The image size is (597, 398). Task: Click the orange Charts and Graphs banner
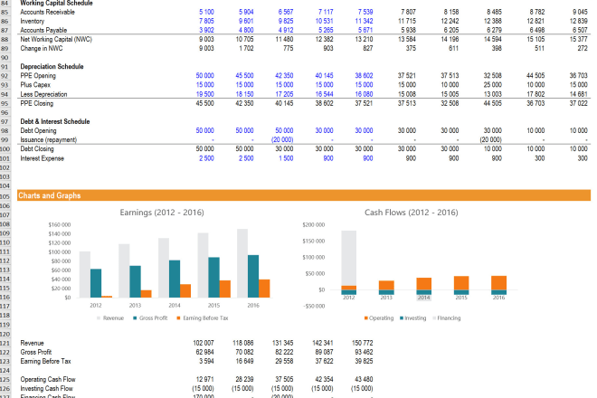pos(304,195)
